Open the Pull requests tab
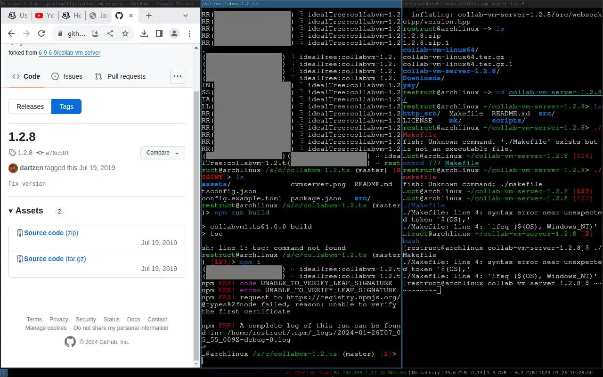This screenshot has height=377, width=603. point(120,76)
